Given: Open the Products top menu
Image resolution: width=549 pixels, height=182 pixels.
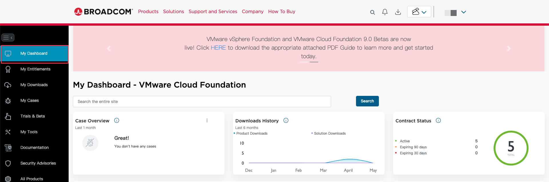Looking at the screenshot, I should pyautogui.click(x=148, y=11).
